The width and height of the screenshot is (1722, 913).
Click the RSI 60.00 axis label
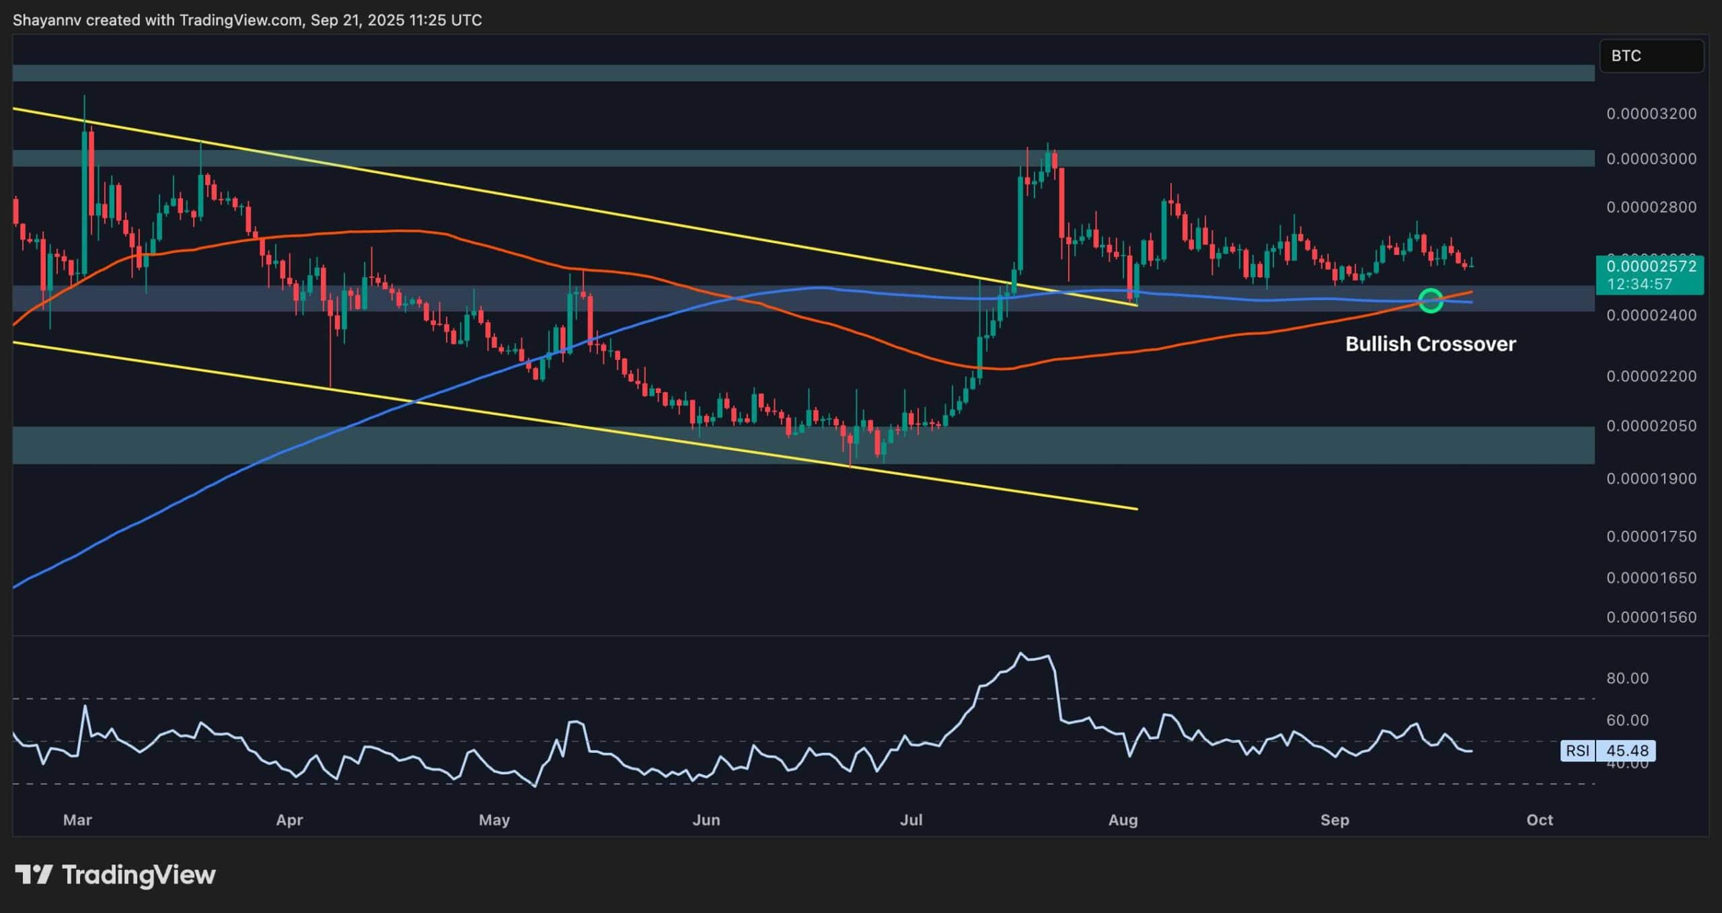pos(1627,721)
